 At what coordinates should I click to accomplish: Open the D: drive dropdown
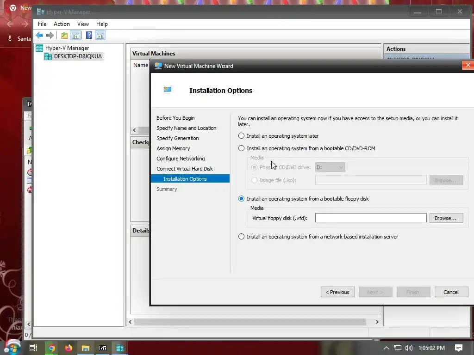point(330,167)
